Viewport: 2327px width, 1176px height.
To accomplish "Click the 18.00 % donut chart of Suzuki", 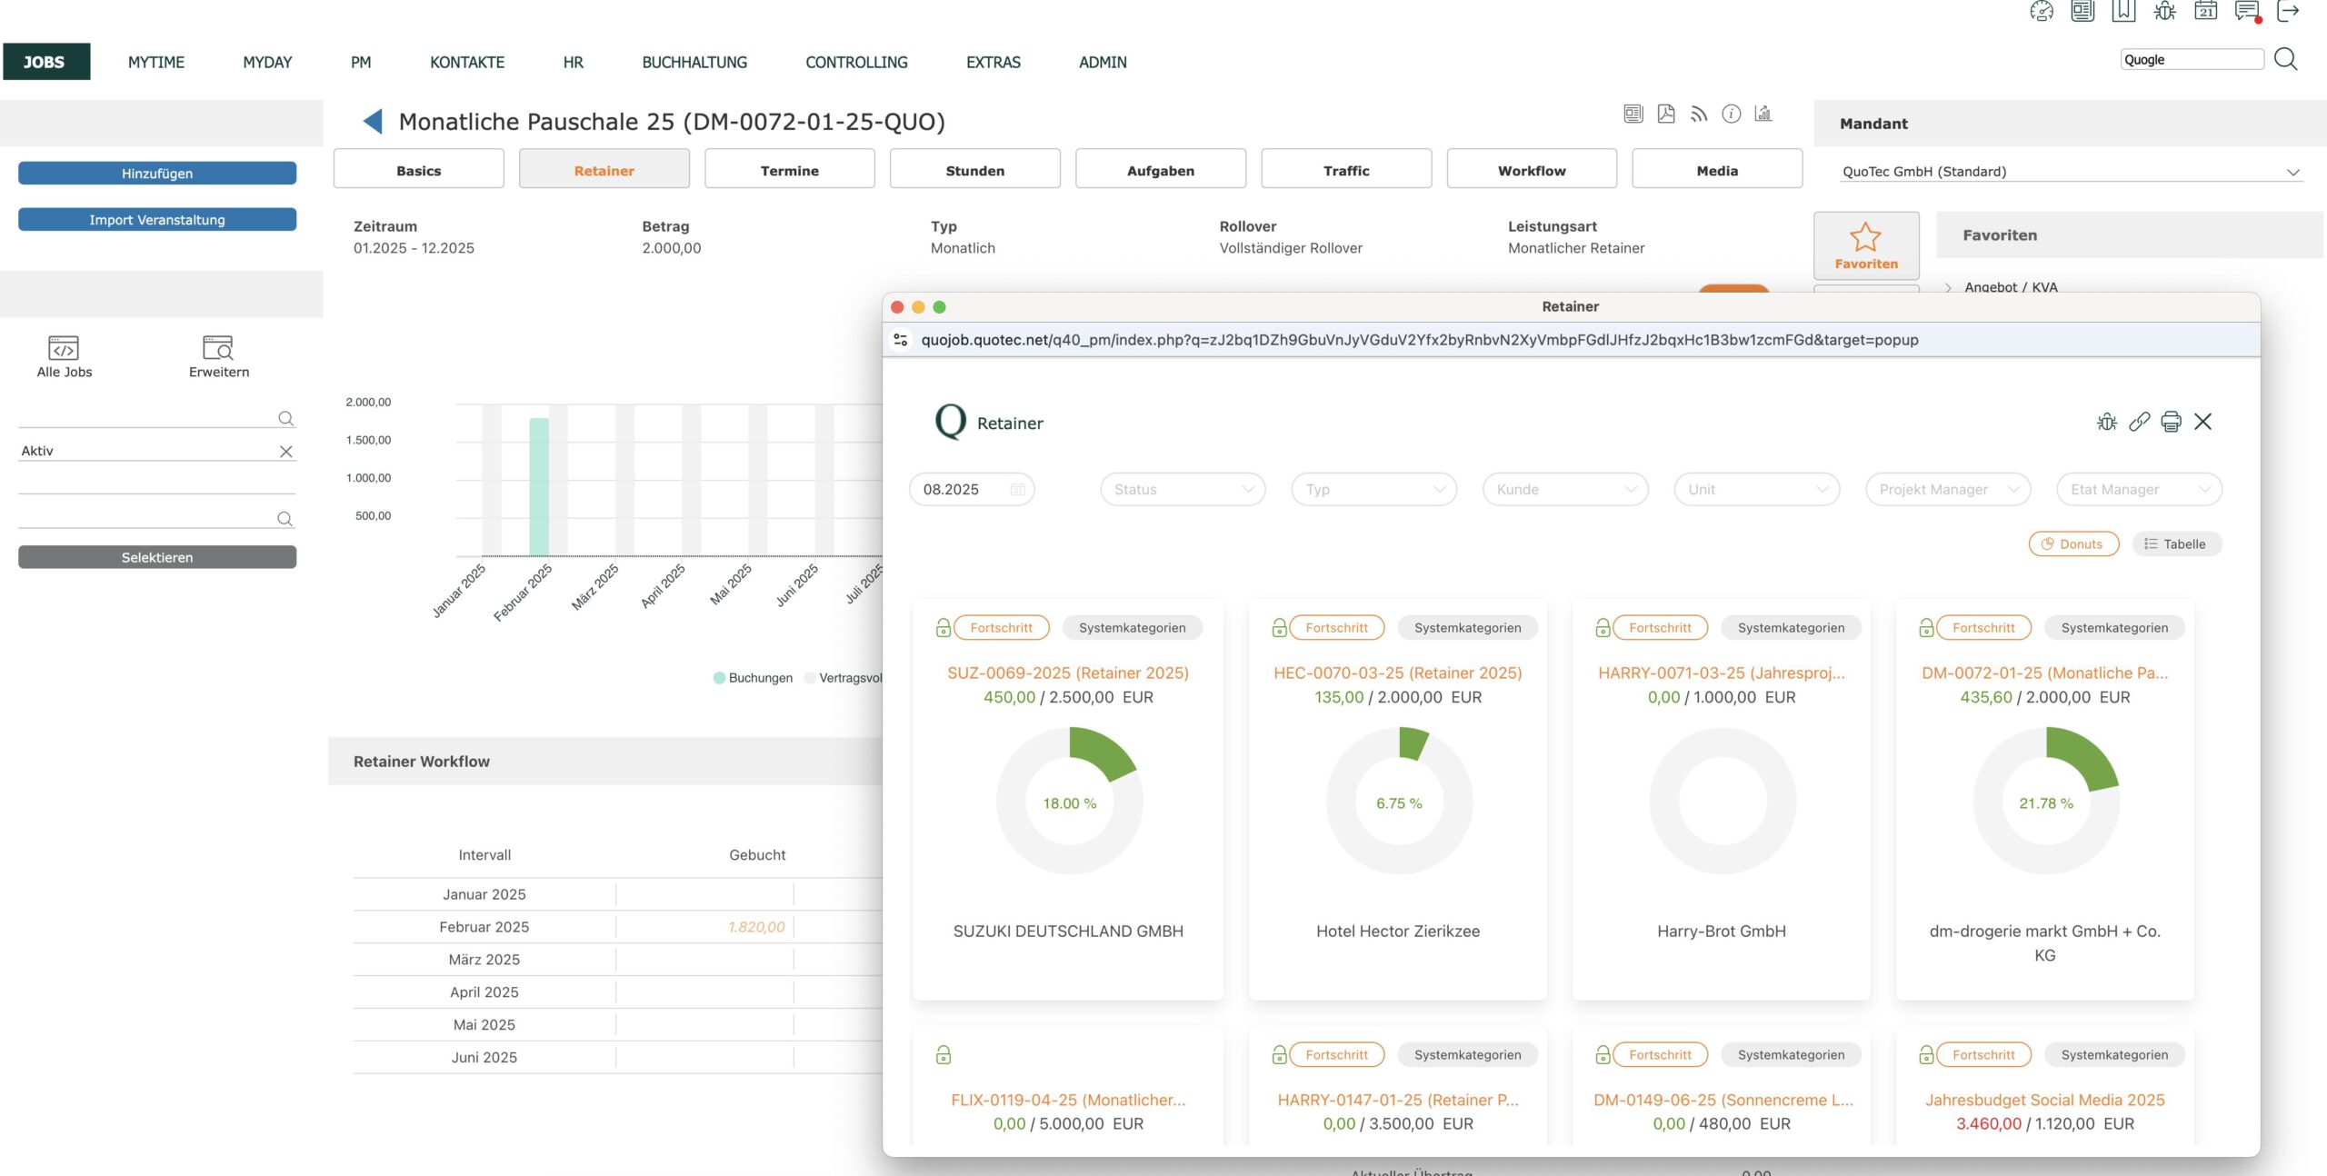I will (x=1069, y=801).
